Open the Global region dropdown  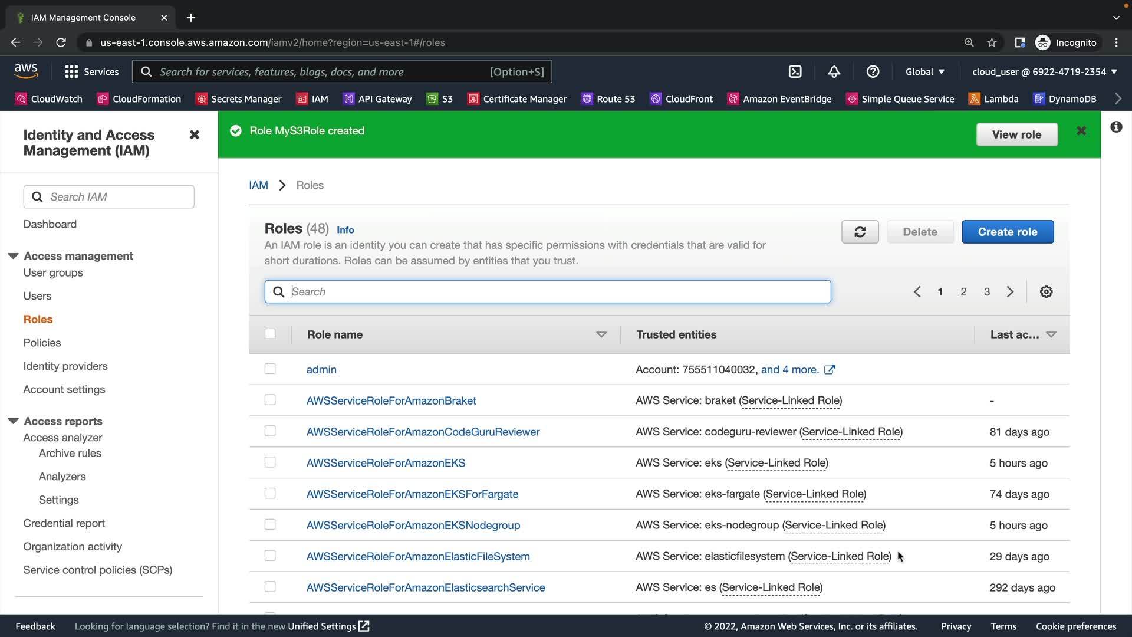coord(924,71)
